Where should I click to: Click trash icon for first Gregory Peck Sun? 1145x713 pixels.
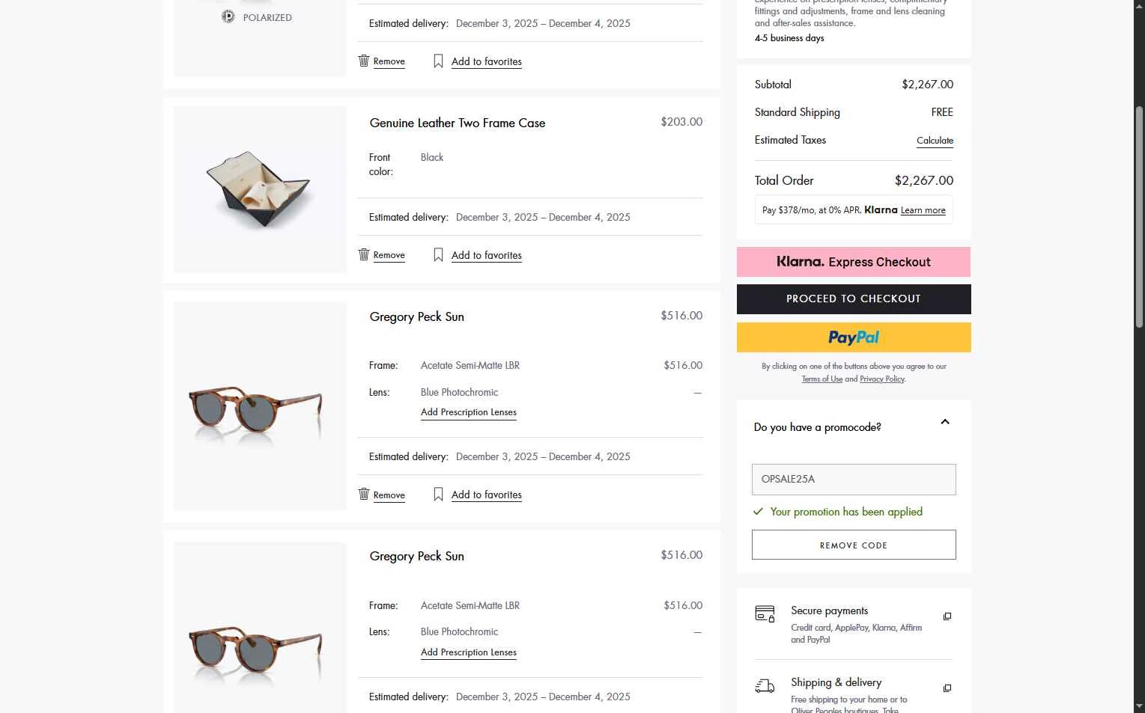tap(364, 494)
